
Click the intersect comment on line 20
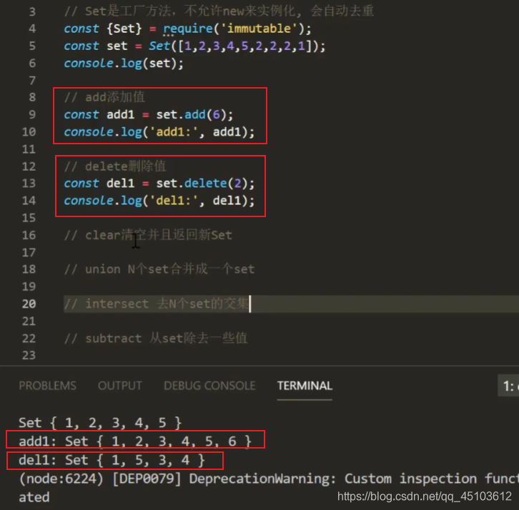click(x=157, y=304)
